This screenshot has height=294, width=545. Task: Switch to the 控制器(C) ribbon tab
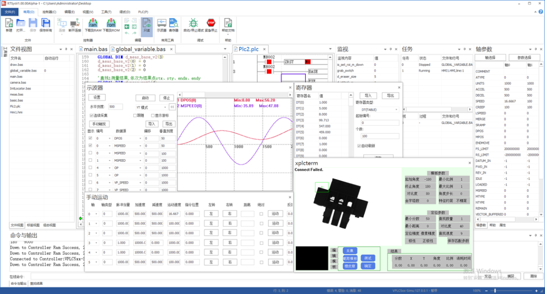[49, 12]
